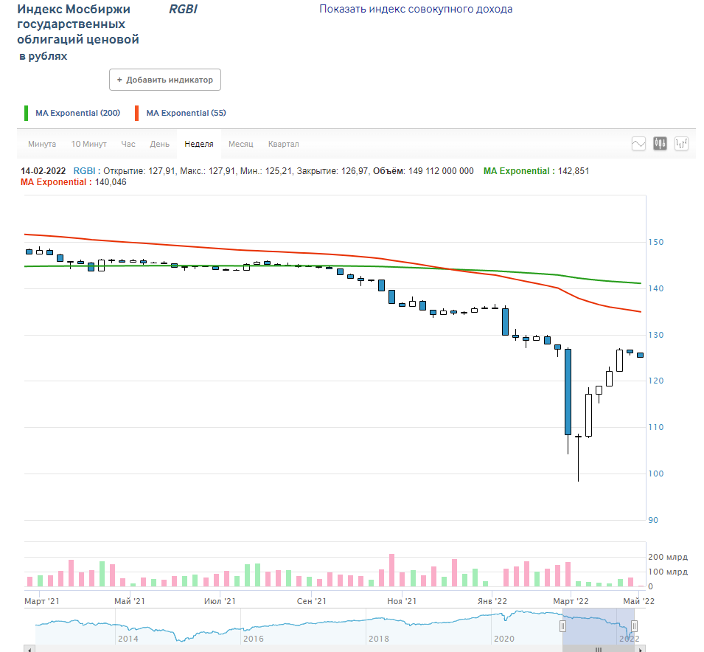
Task: Click the Открытие: 127,91 value
Action: (x=139, y=171)
